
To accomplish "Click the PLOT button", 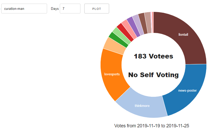I will [x=96, y=9].
